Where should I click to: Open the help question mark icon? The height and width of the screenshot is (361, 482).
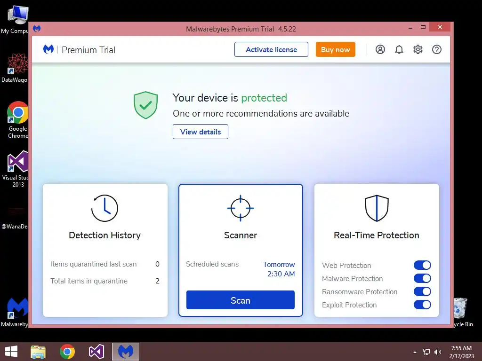pos(436,49)
